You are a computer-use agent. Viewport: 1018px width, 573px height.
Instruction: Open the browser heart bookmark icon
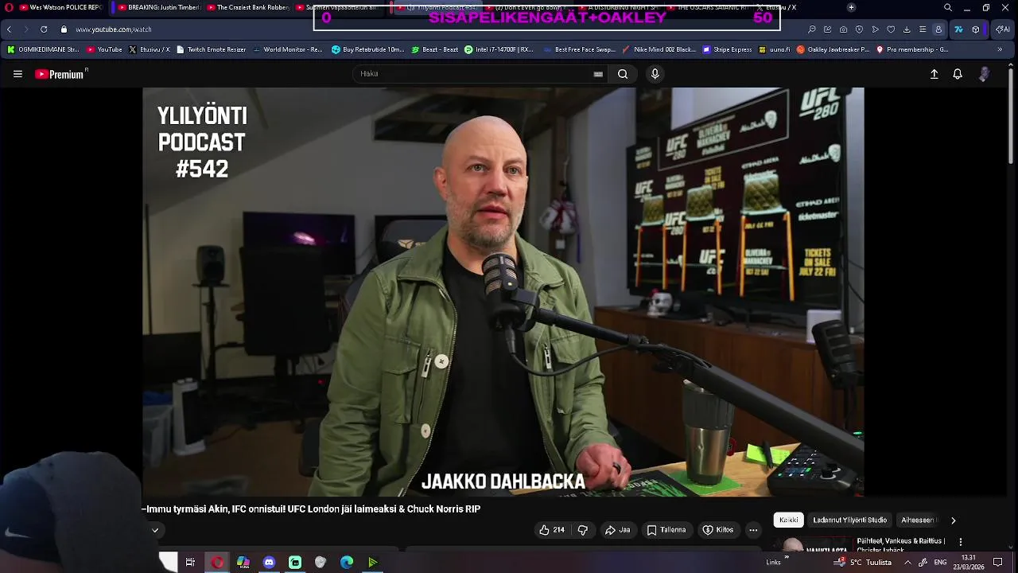[891, 29]
